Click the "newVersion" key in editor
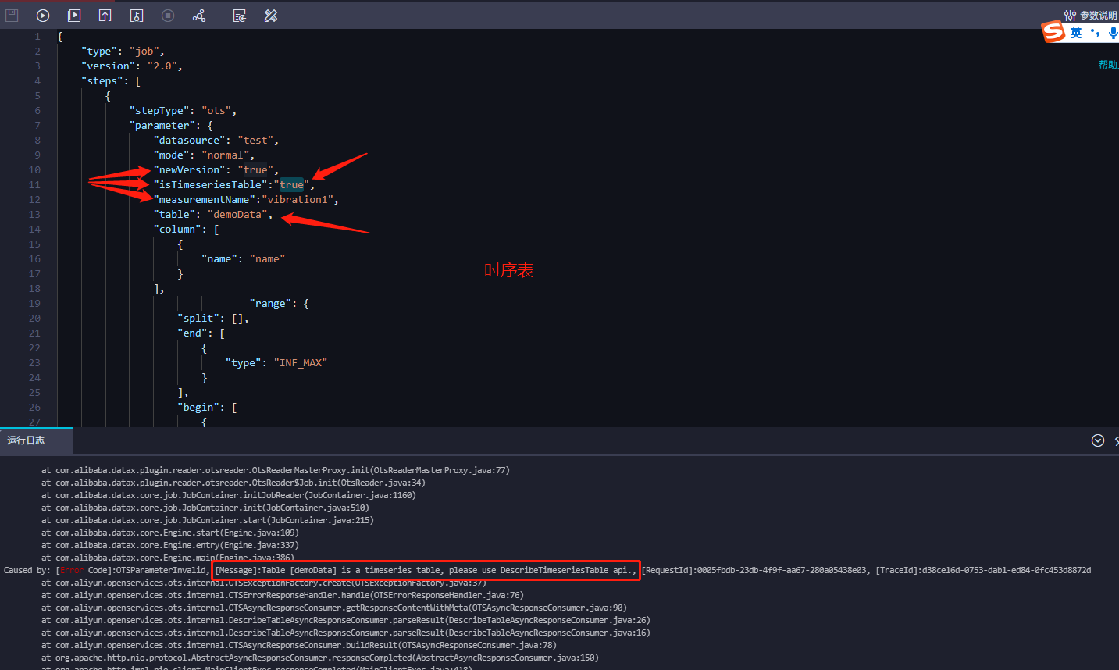Viewport: 1119px width, 670px height. (x=189, y=169)
